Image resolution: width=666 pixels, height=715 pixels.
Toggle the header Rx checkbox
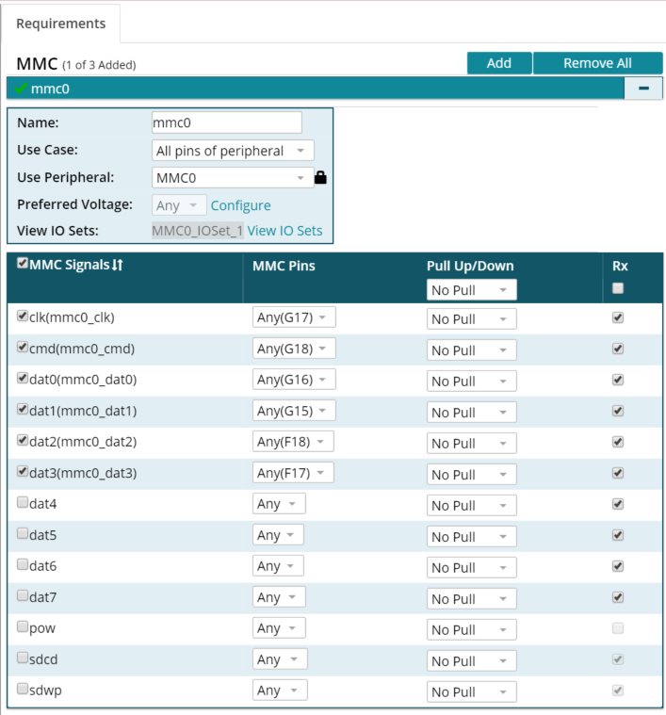(x=618, y=288)
